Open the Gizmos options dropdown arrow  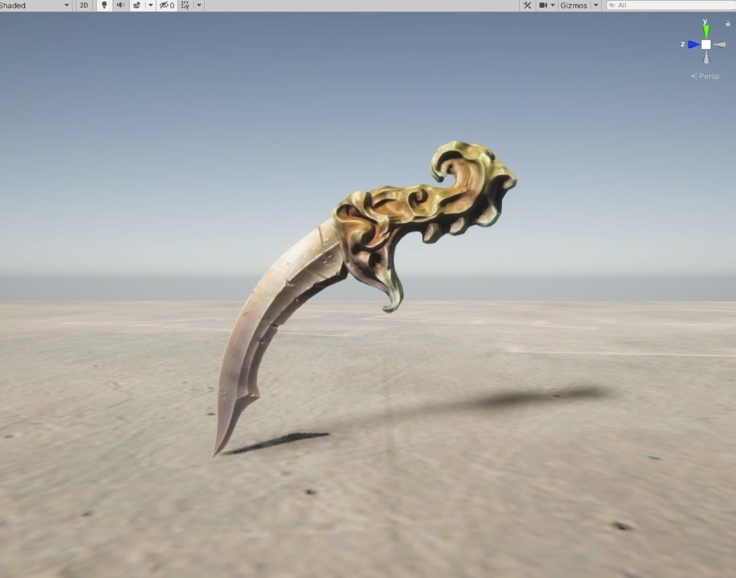pos(595,6)
